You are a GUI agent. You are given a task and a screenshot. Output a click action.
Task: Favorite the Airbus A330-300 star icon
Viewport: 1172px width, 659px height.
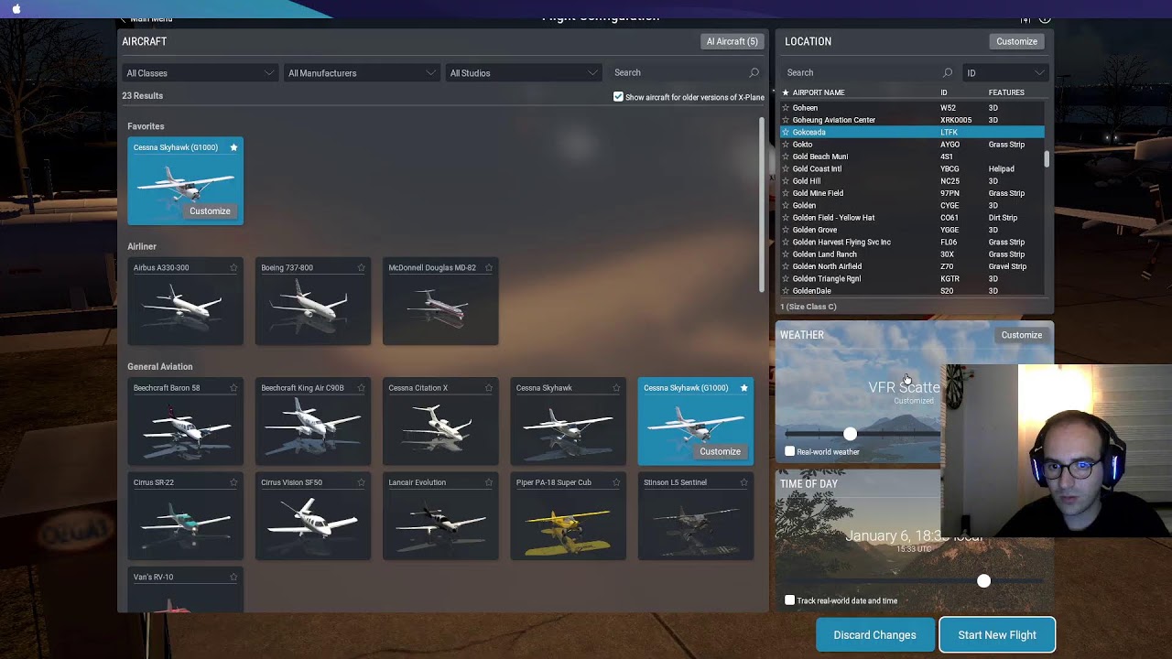(233, 268)
